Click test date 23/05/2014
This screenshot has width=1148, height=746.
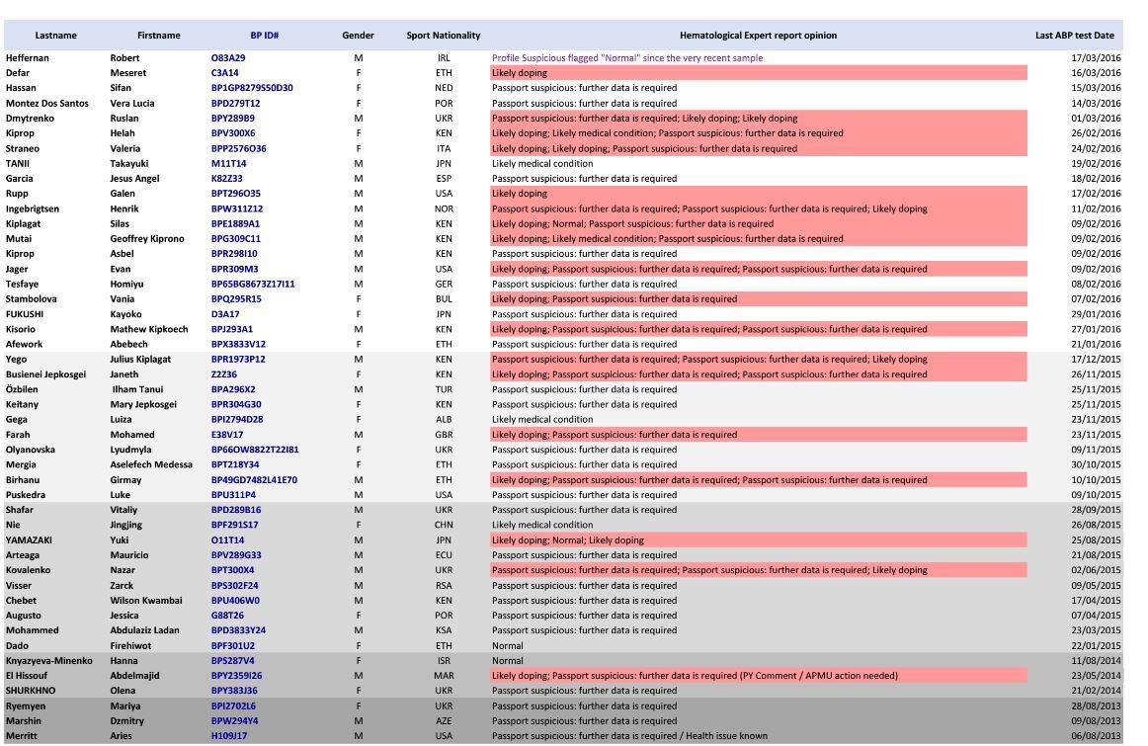[1096, 676]
